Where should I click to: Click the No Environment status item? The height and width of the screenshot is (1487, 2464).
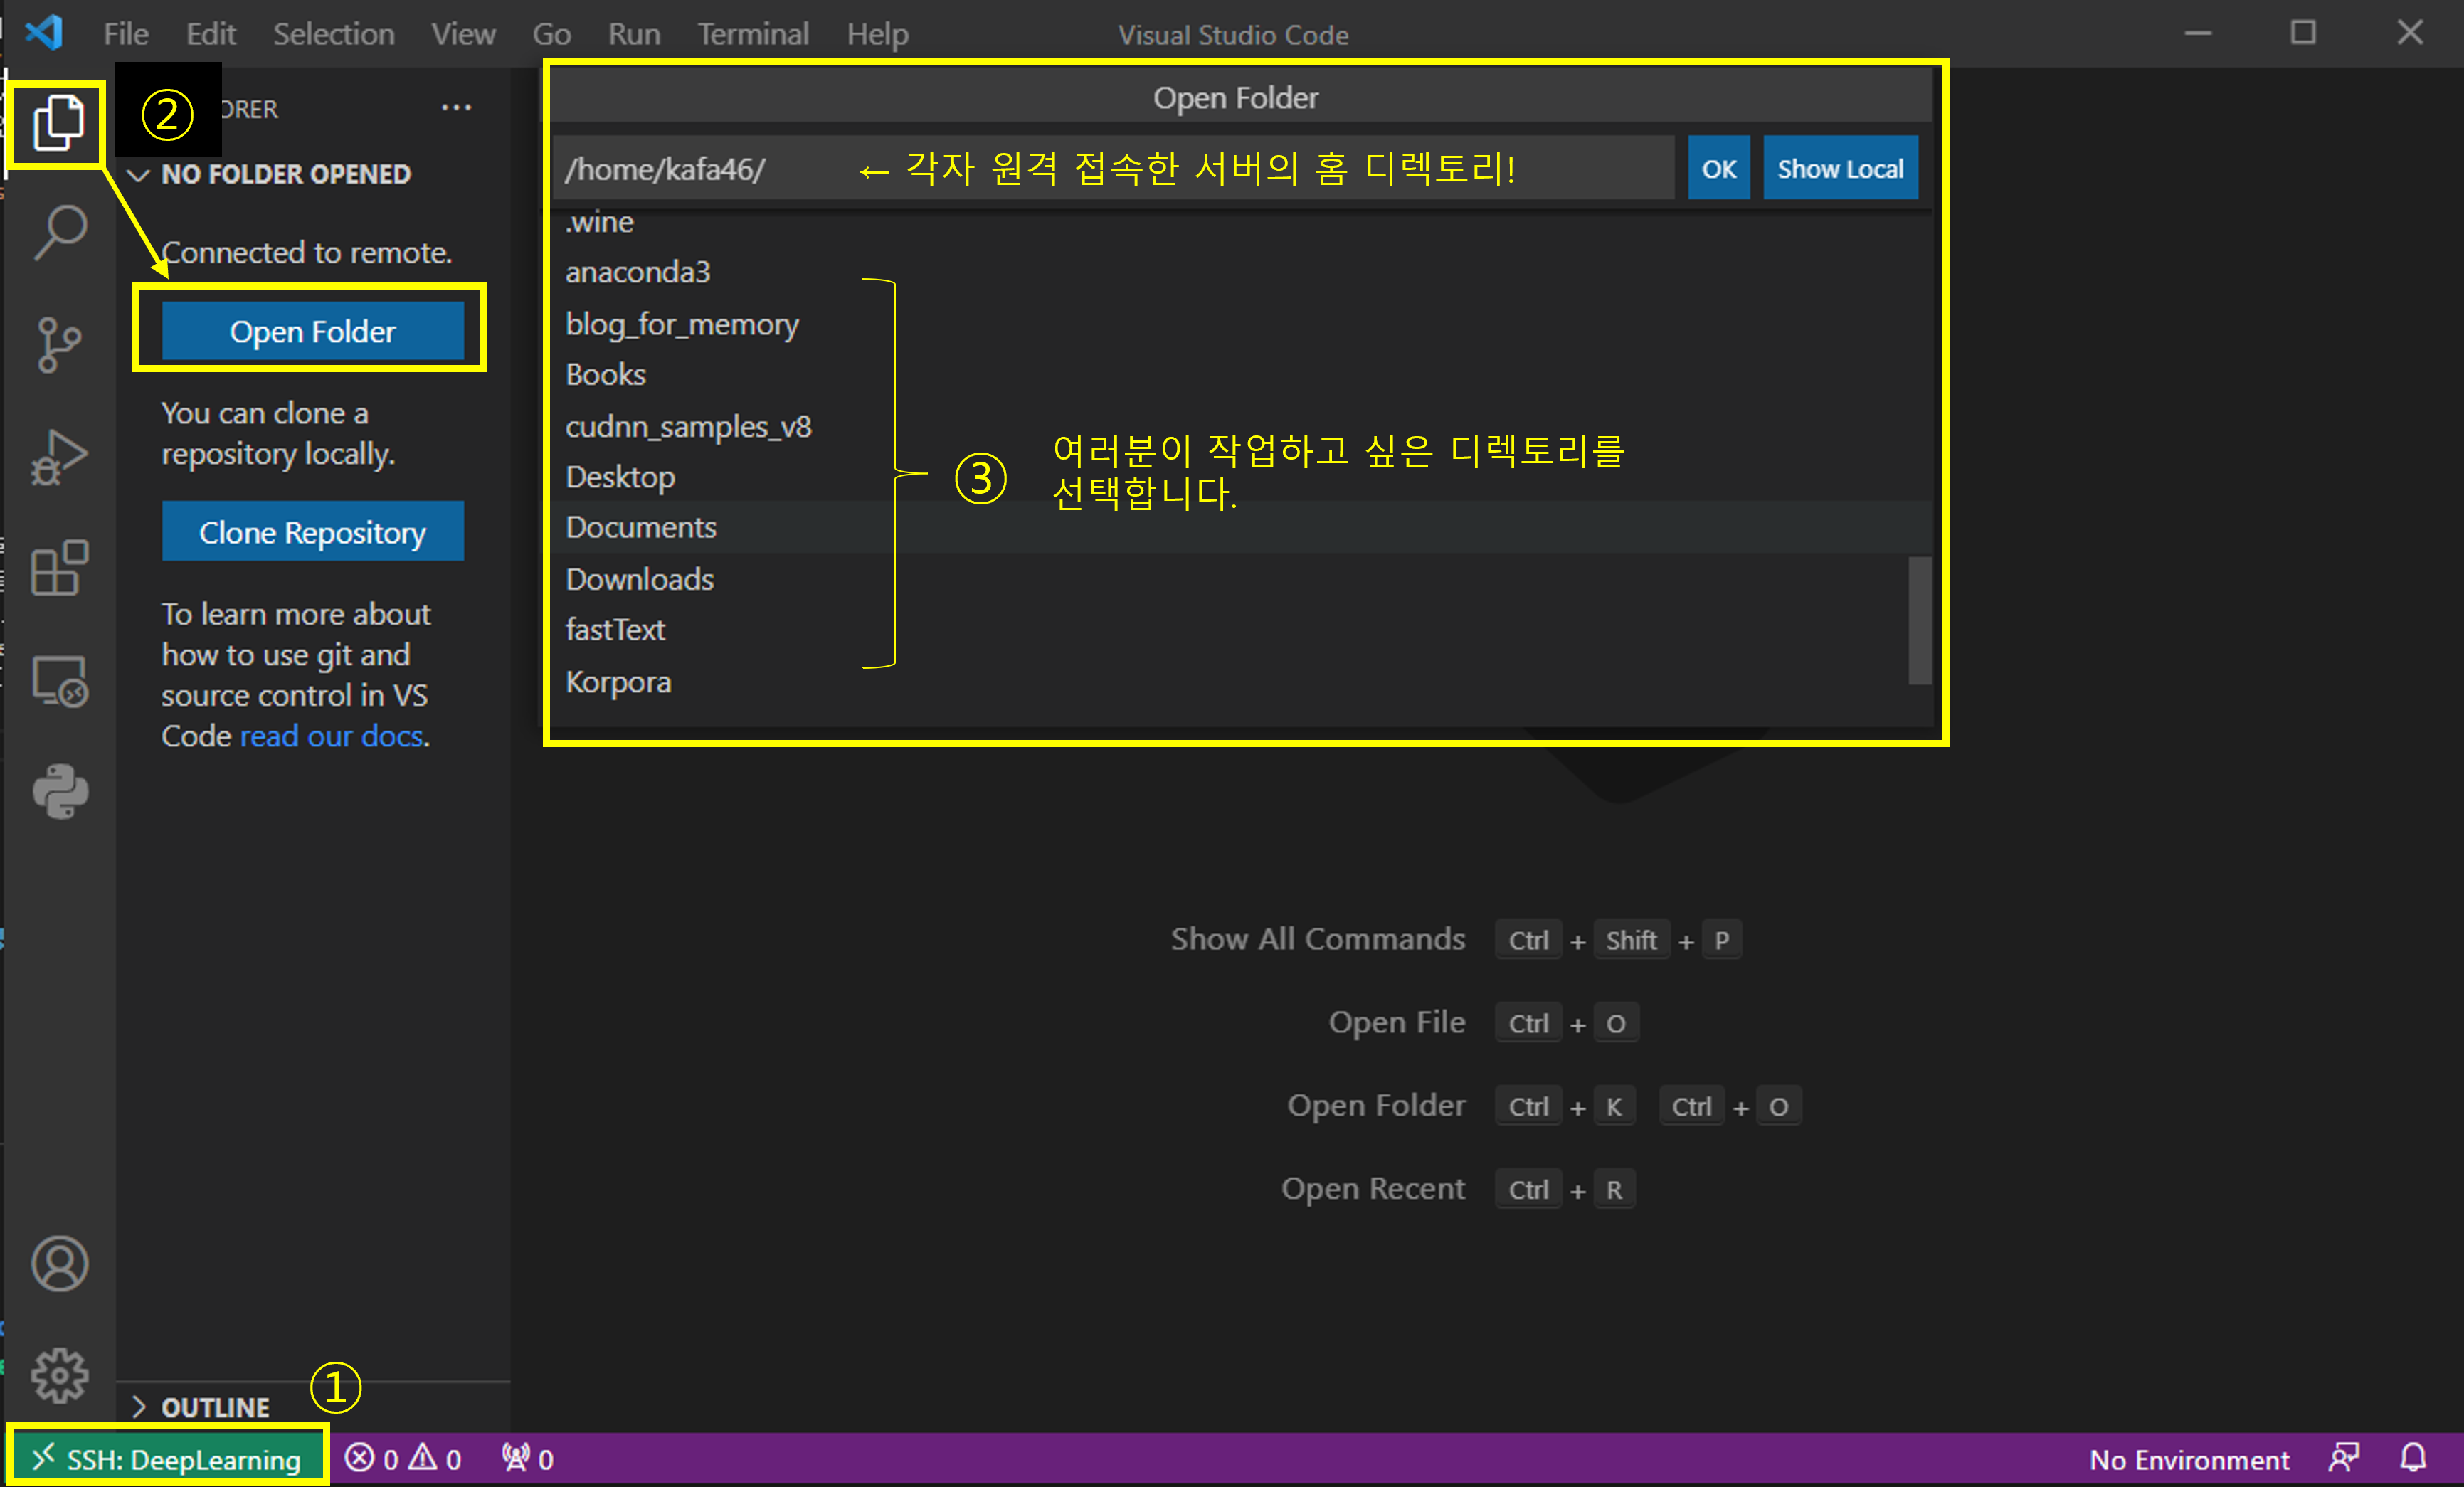pos(2189,1459)
